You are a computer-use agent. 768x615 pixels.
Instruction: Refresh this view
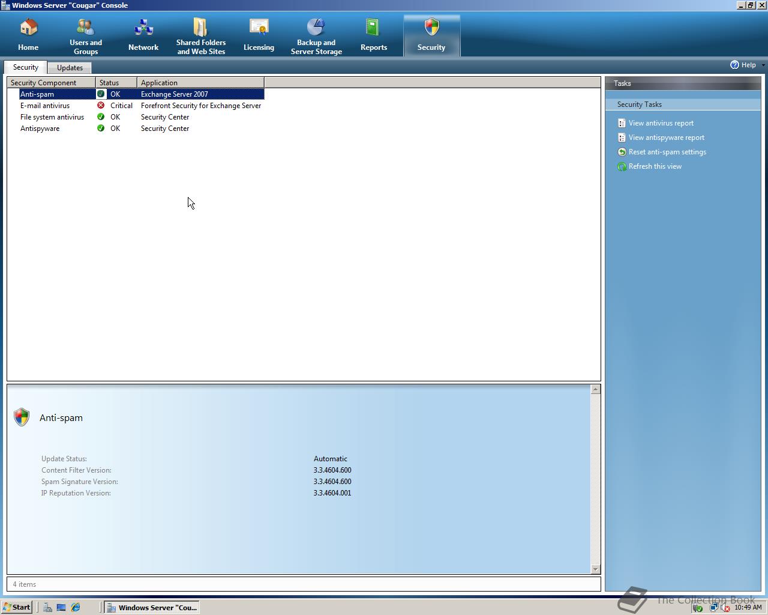(x=655, y=166)
